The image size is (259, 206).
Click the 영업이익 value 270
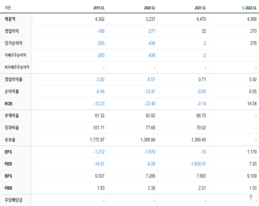pos(253,31)
